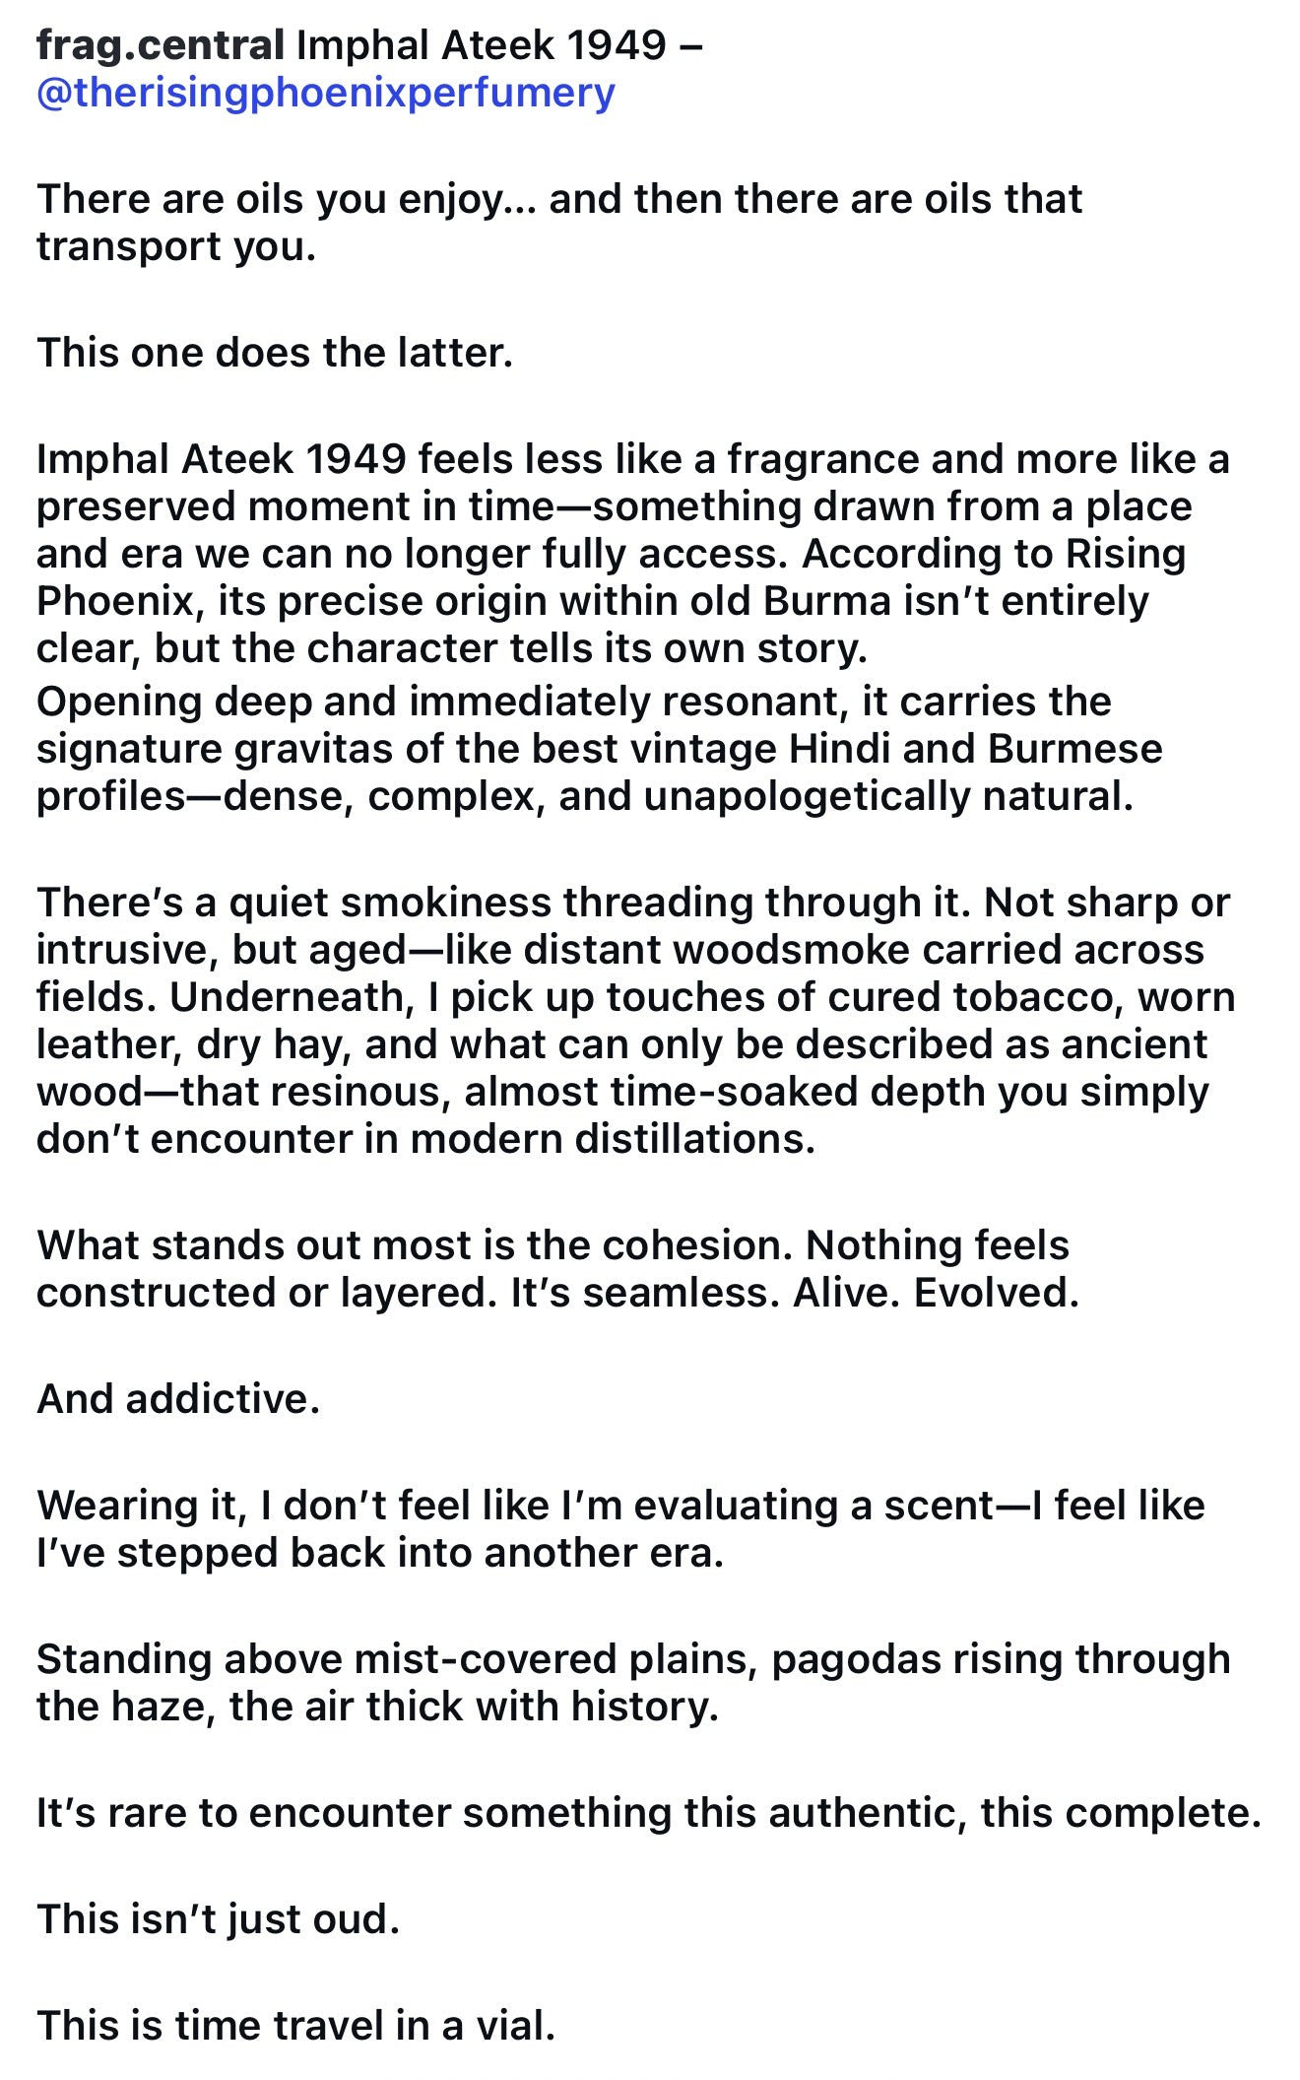Image resolution: width=1300 pixels, height=2080 pixels.
Task: Click the title text Imphal Ateek 1949
Action: [482, 46]
